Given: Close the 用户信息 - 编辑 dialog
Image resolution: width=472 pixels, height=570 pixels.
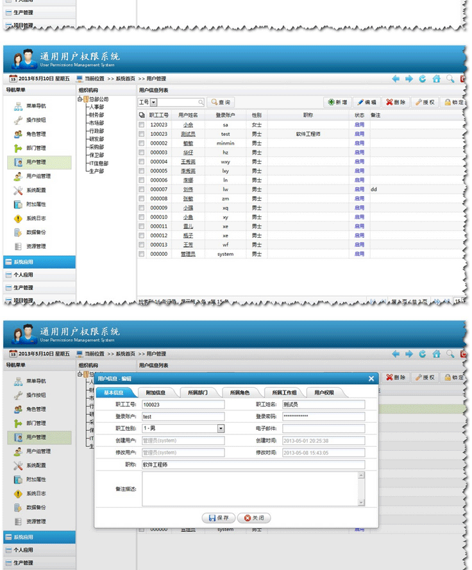Looking at the screenshot, I should tap(371, 379).
